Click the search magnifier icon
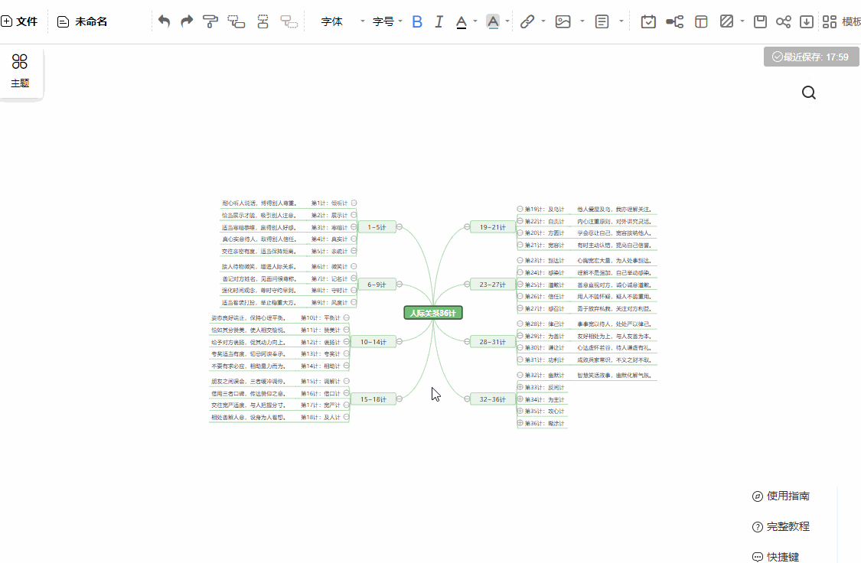The image size is (861, 563). coord(808,93)
